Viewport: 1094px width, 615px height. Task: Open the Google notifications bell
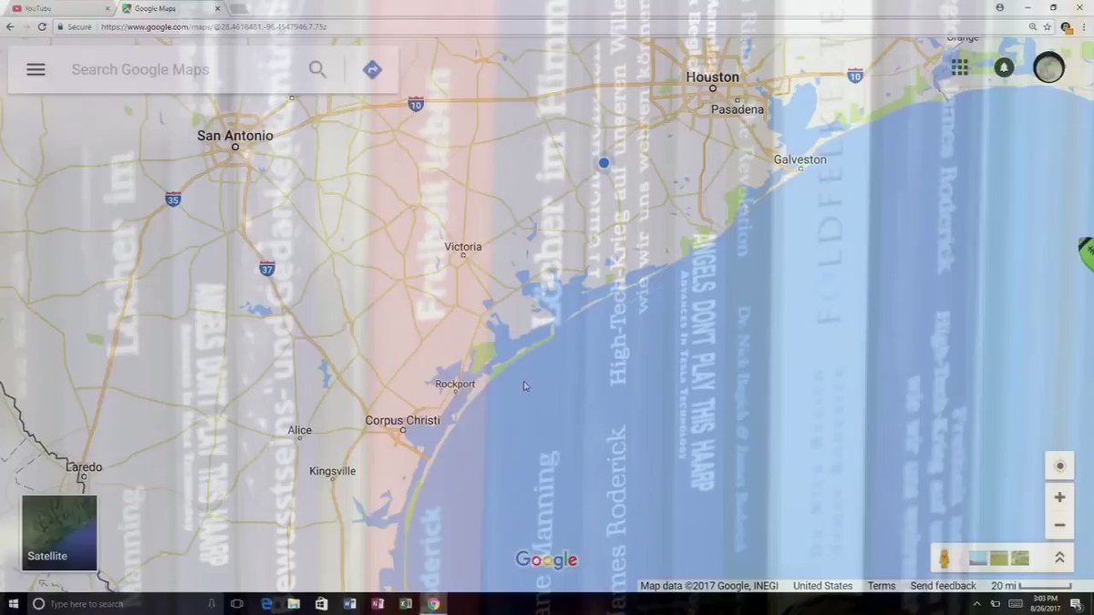point(1004,67)
